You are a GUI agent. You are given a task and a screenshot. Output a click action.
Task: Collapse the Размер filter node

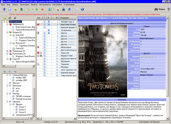[x=7, y=94]
